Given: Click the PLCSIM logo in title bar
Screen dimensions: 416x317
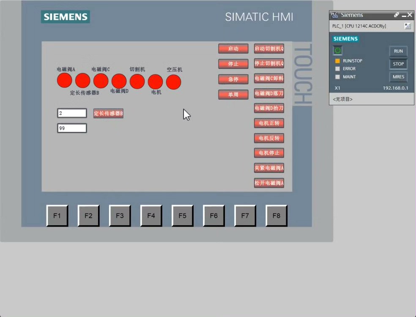Looking at the screenshot, I should coord(334,15).
